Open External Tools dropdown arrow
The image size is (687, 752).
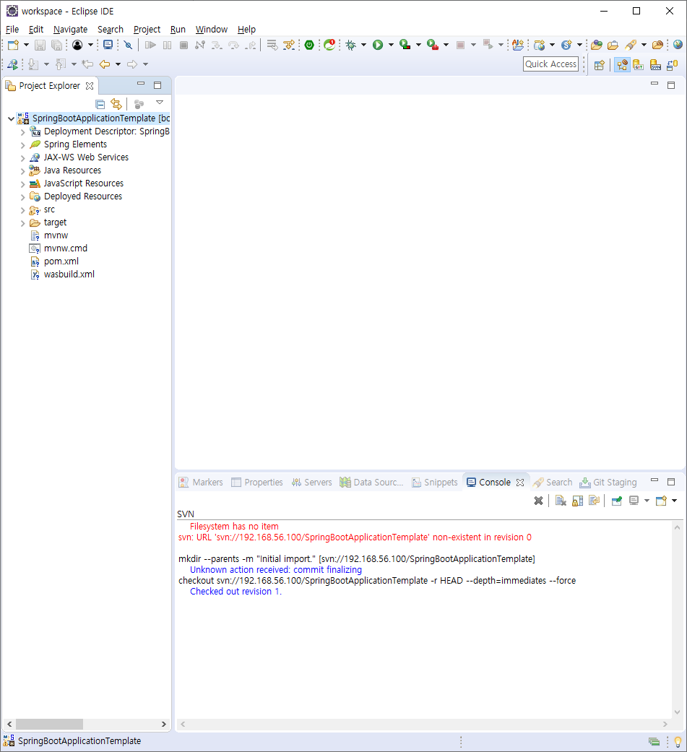pos(446,45)
